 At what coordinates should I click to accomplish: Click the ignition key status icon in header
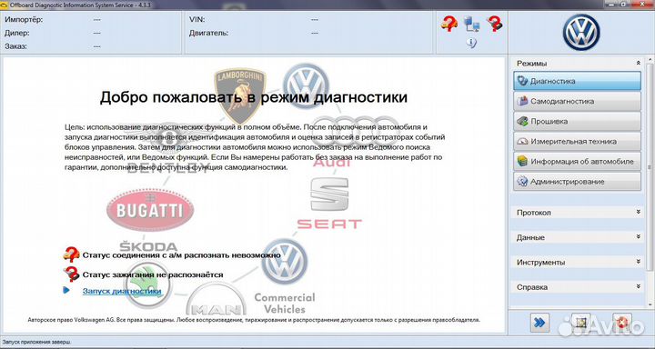[x=495, y=24]
